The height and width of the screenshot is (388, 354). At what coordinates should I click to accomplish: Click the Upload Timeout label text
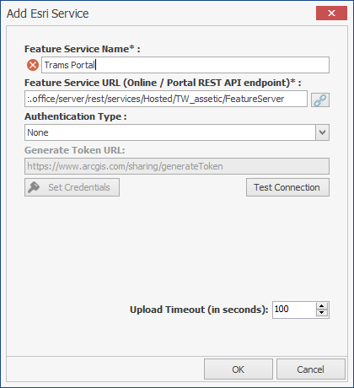[x=199, y=310]
